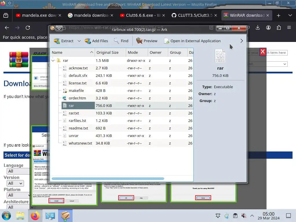
Task: Sort by the Group column header
Action: click(x=177, y=53)
